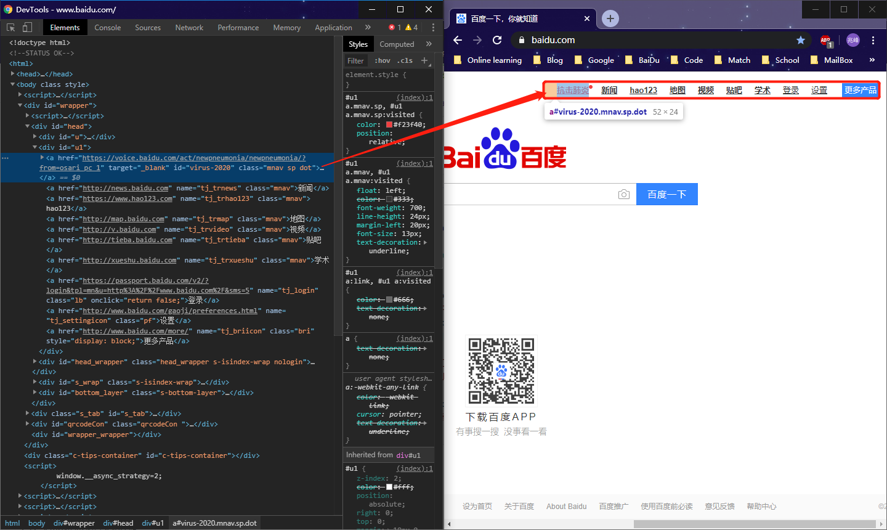Open a new browser tab
Viewport: 887px width, 530px height.
(x=610, y=18)
